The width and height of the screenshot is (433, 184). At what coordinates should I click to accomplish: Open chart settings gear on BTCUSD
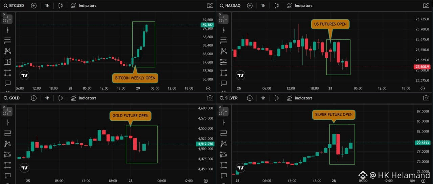pyautogui.click(x=208, y=88)
